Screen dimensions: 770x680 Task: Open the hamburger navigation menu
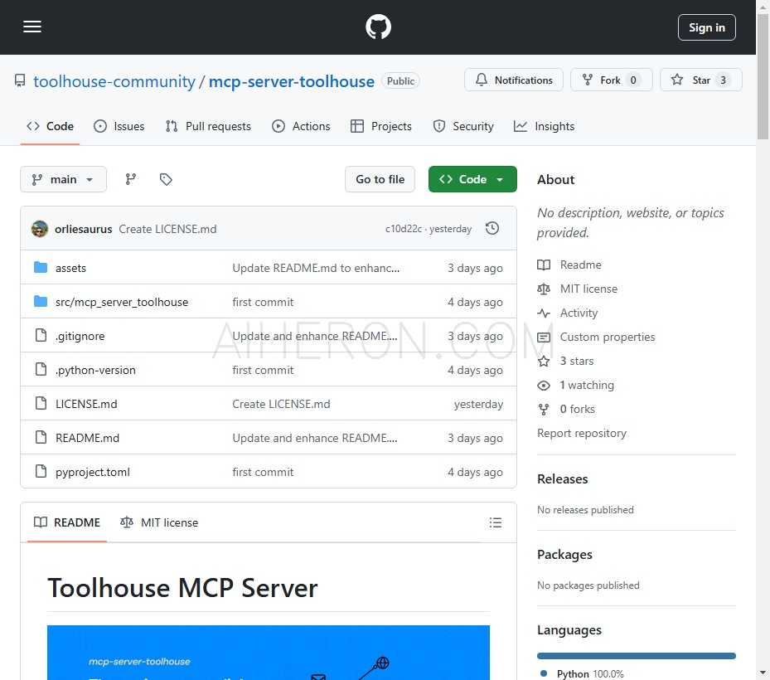tap(32, 27)
